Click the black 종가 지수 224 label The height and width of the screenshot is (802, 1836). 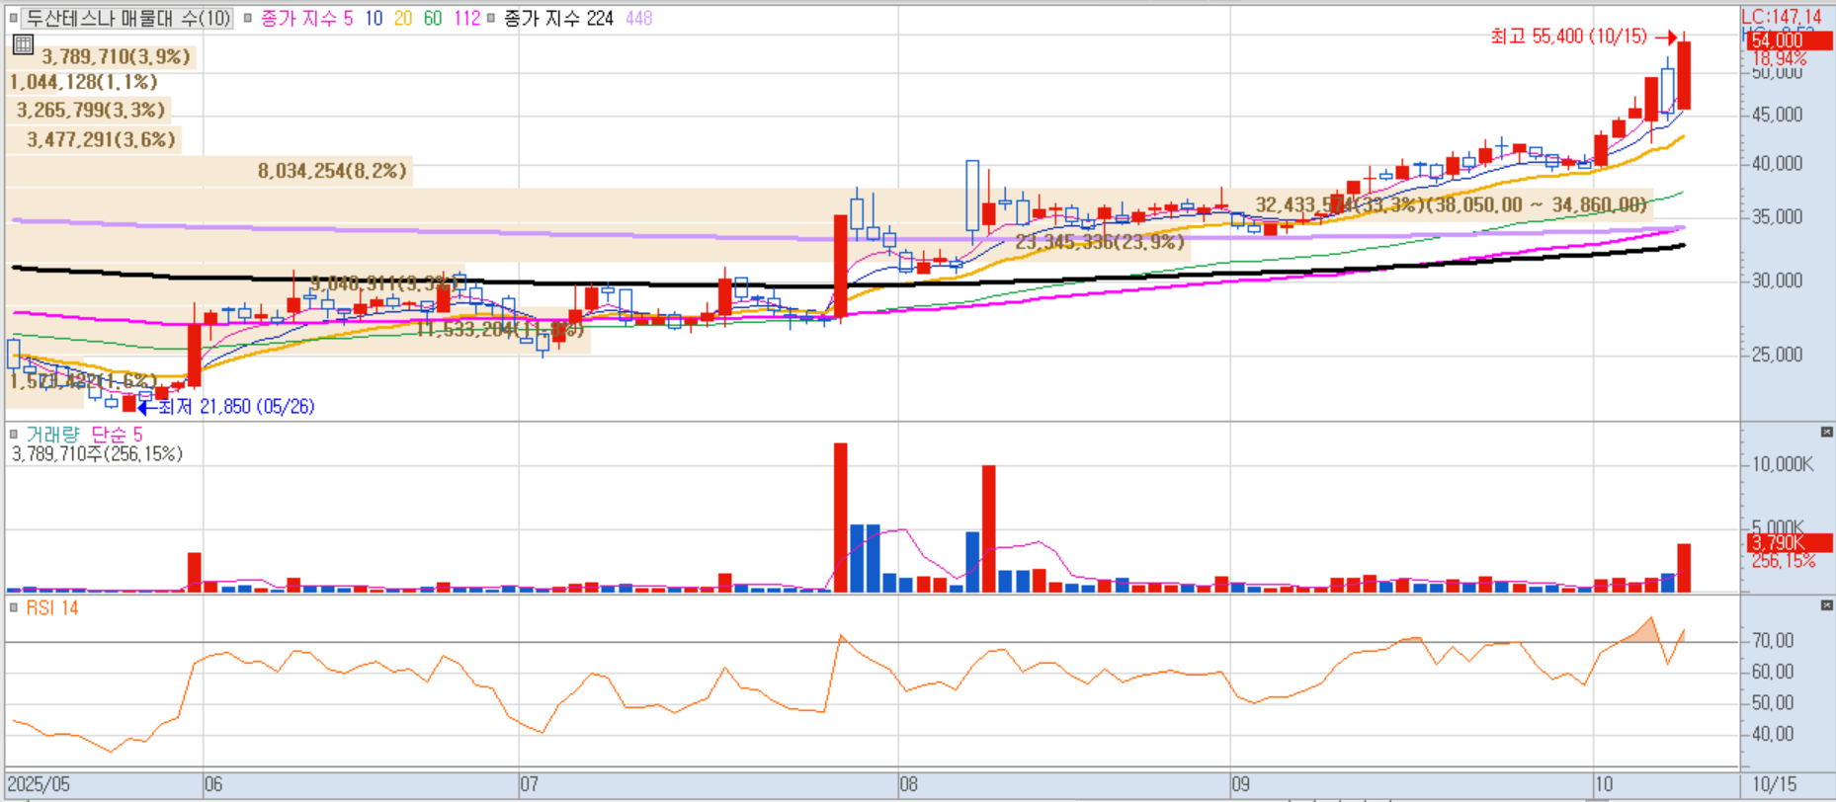coord(558,19)
